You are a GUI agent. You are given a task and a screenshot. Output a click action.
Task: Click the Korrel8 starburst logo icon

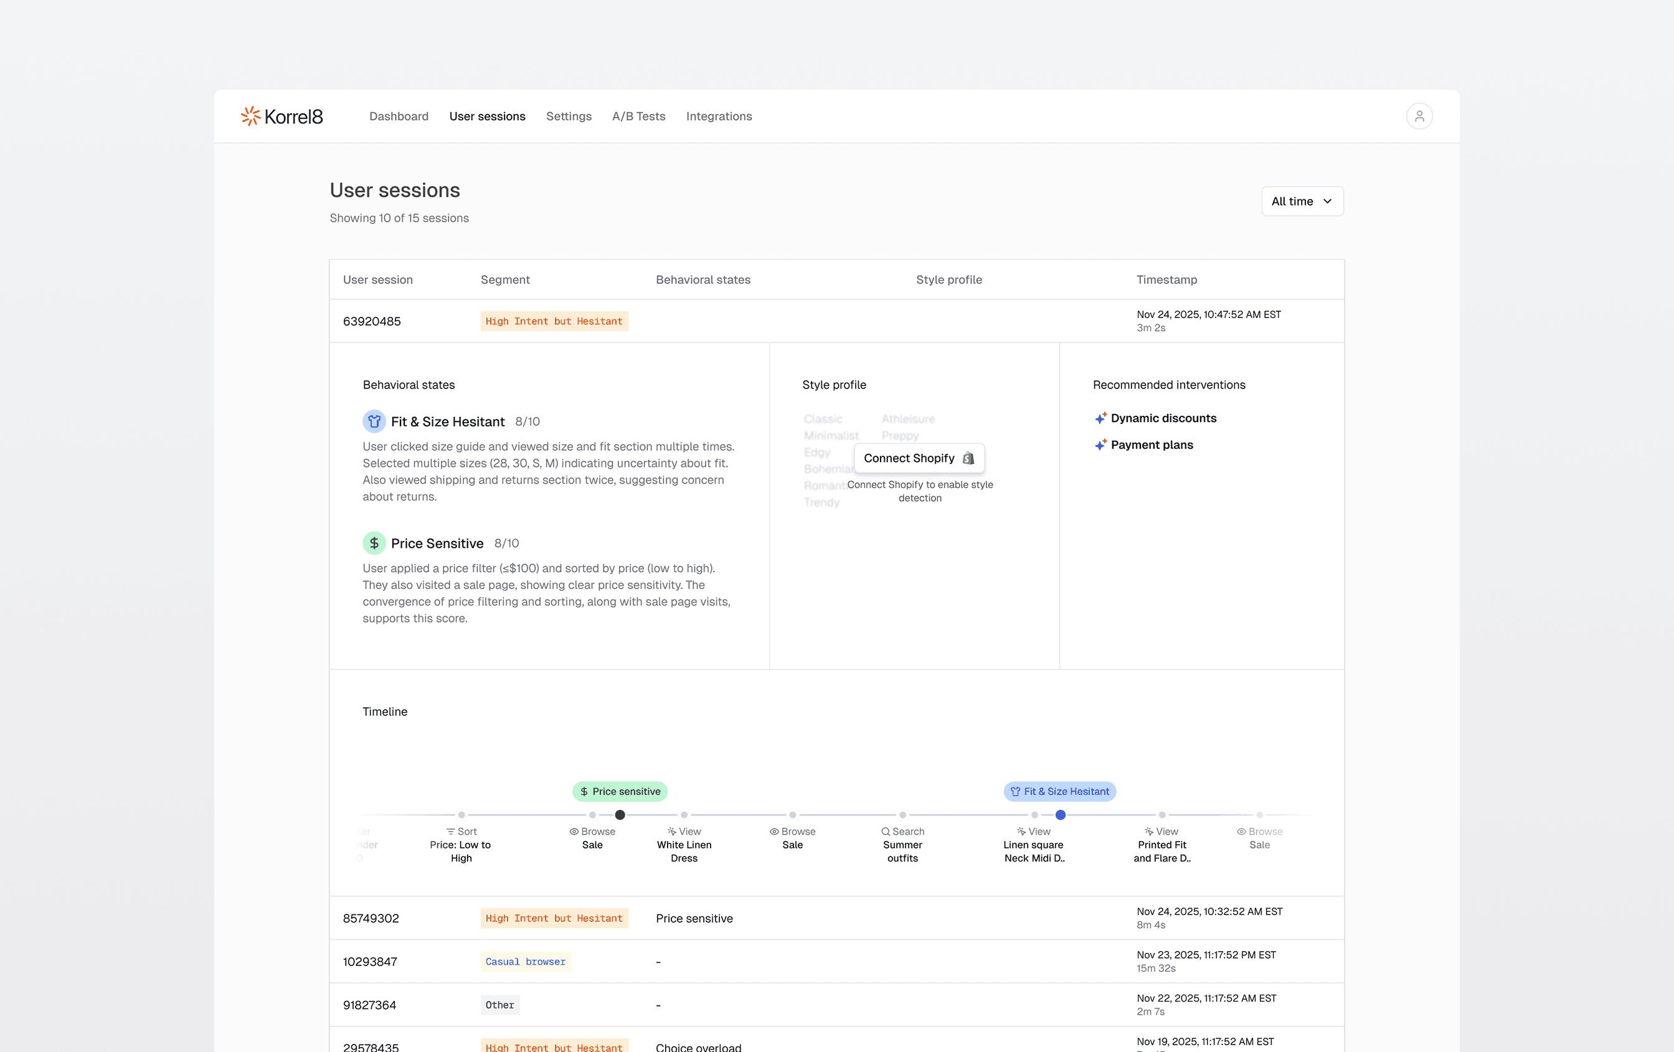250,116
